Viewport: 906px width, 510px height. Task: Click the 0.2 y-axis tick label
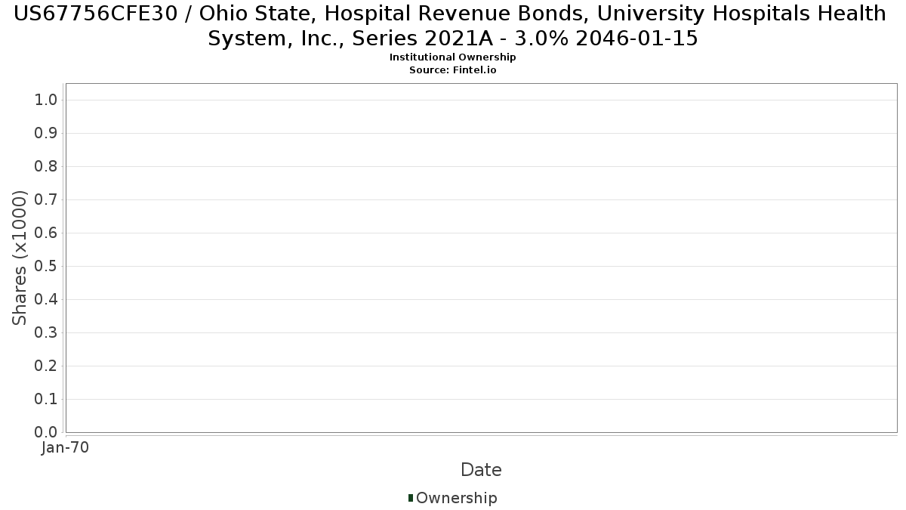[47, 366]
